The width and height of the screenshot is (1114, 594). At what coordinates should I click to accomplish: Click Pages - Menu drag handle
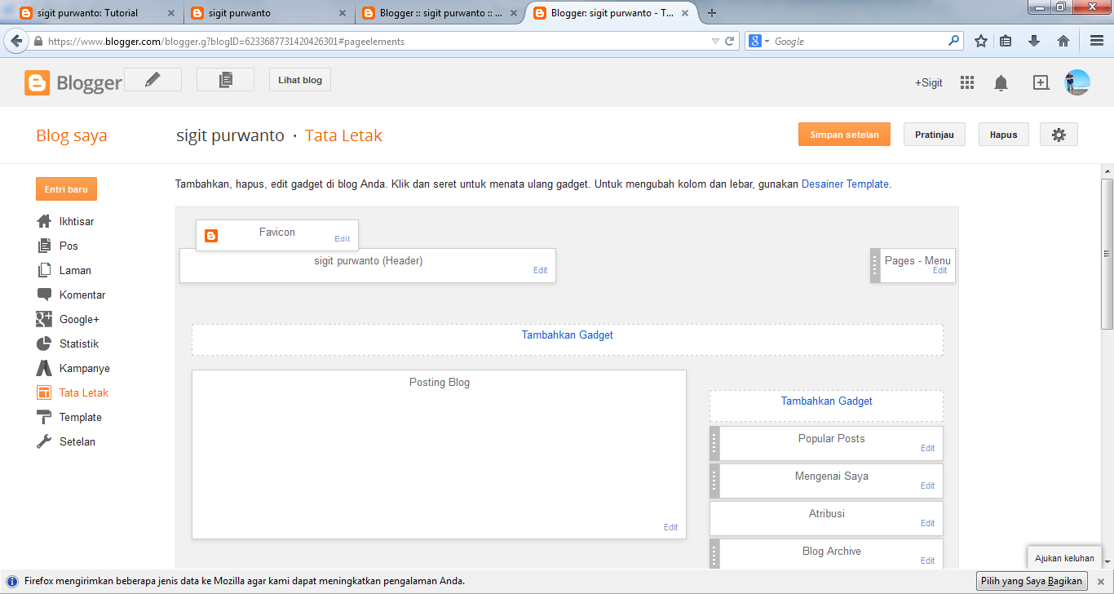(875, 265)
